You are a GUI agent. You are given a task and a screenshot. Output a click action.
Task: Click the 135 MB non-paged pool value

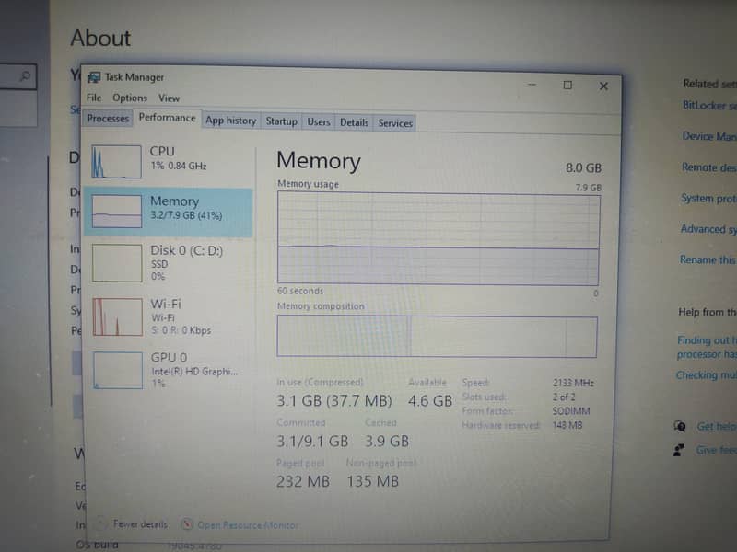373,481
